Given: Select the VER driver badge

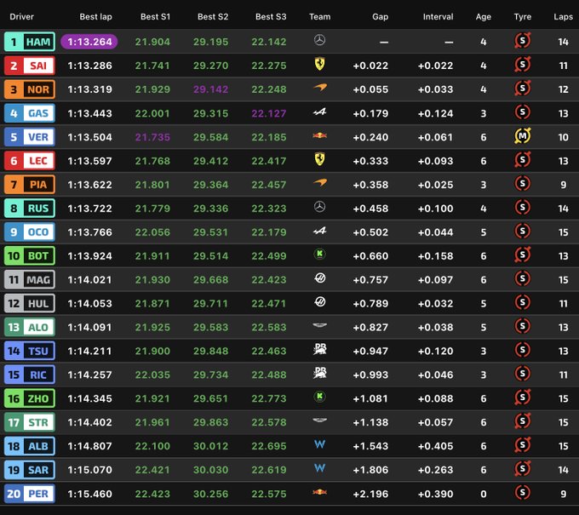Looking at the screenshot, I should point(30,137).
